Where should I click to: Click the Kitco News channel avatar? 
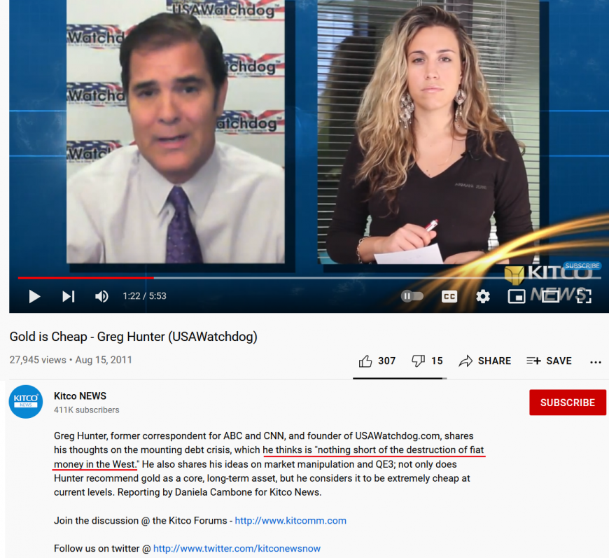pyautogui.click(x=26, y=402)
